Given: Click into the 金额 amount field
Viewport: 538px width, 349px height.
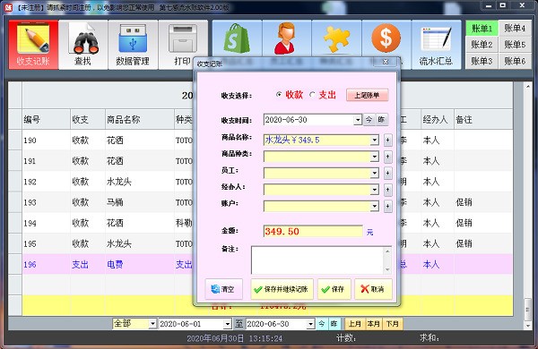Looking at the screenshot, I should 313,231.
